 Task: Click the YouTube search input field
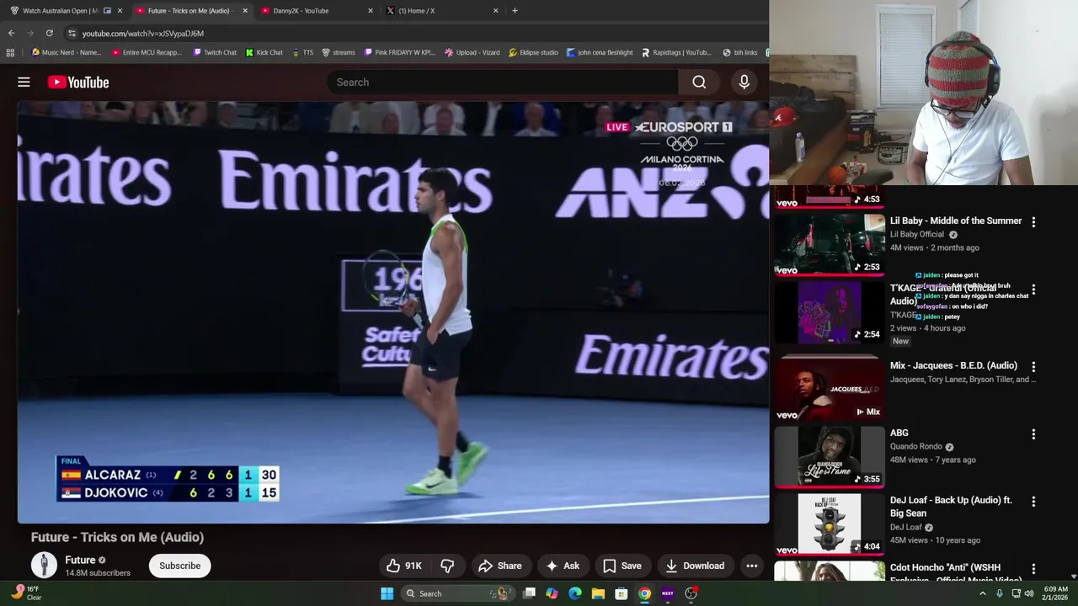click(503, 82)
